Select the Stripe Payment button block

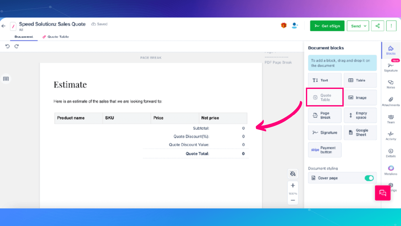click(325, 150)
